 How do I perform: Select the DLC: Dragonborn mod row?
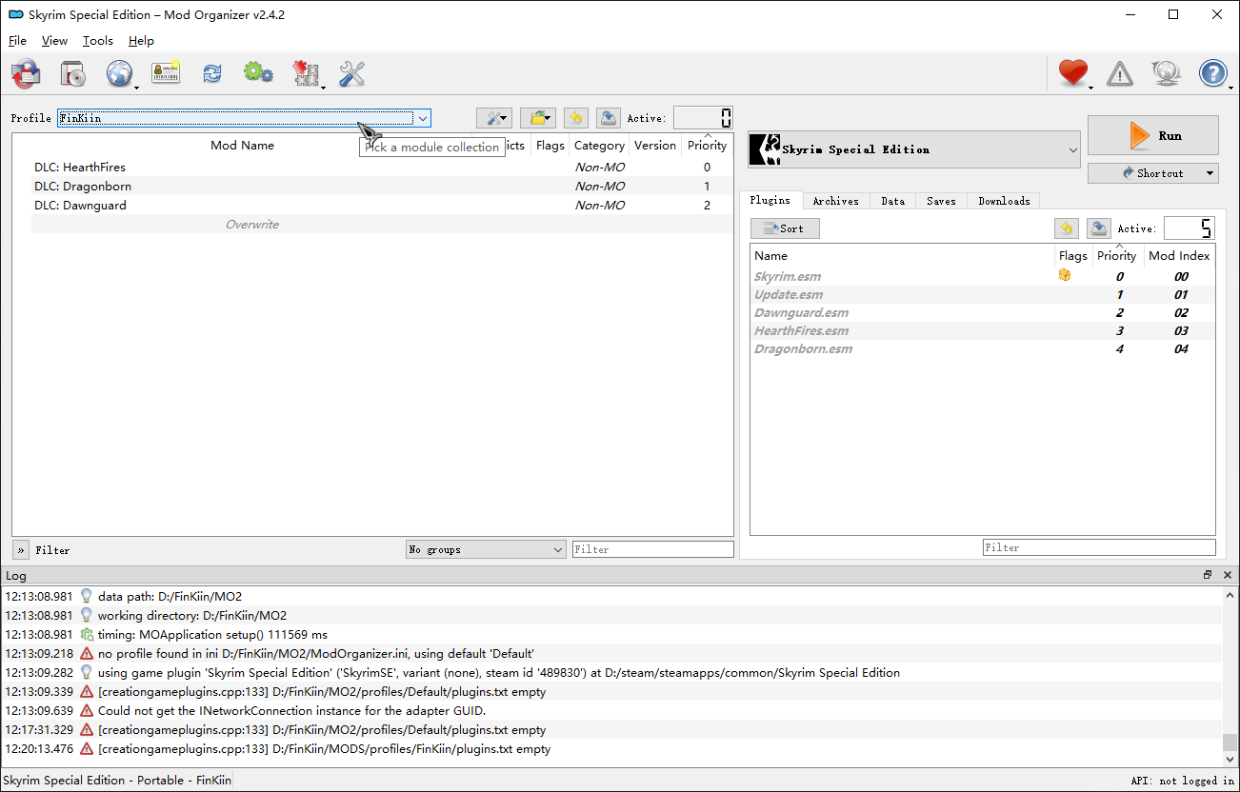[382, 187]
